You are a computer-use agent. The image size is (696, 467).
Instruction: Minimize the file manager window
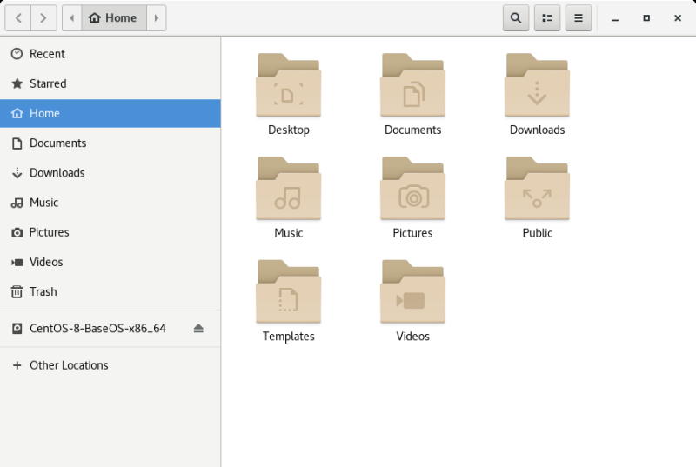[615, 18]
